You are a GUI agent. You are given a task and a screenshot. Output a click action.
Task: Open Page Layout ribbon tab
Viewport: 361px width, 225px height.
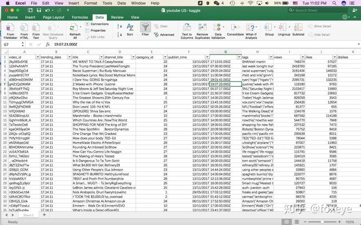tap(54, 17)
